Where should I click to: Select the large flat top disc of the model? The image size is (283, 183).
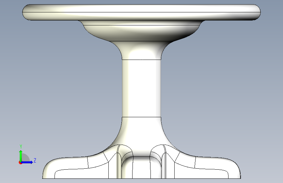[142, 12]
